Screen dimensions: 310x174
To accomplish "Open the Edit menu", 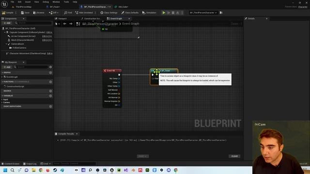I will point(19,2).
